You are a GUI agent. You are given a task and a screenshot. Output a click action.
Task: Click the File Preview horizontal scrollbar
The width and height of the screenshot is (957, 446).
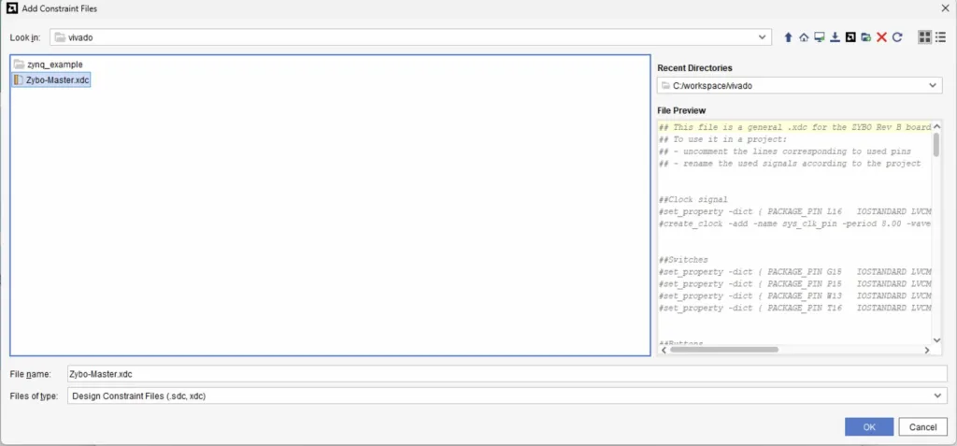(x=729, y=350)
